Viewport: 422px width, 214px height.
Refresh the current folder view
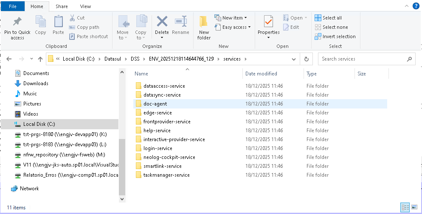(306, 59)
